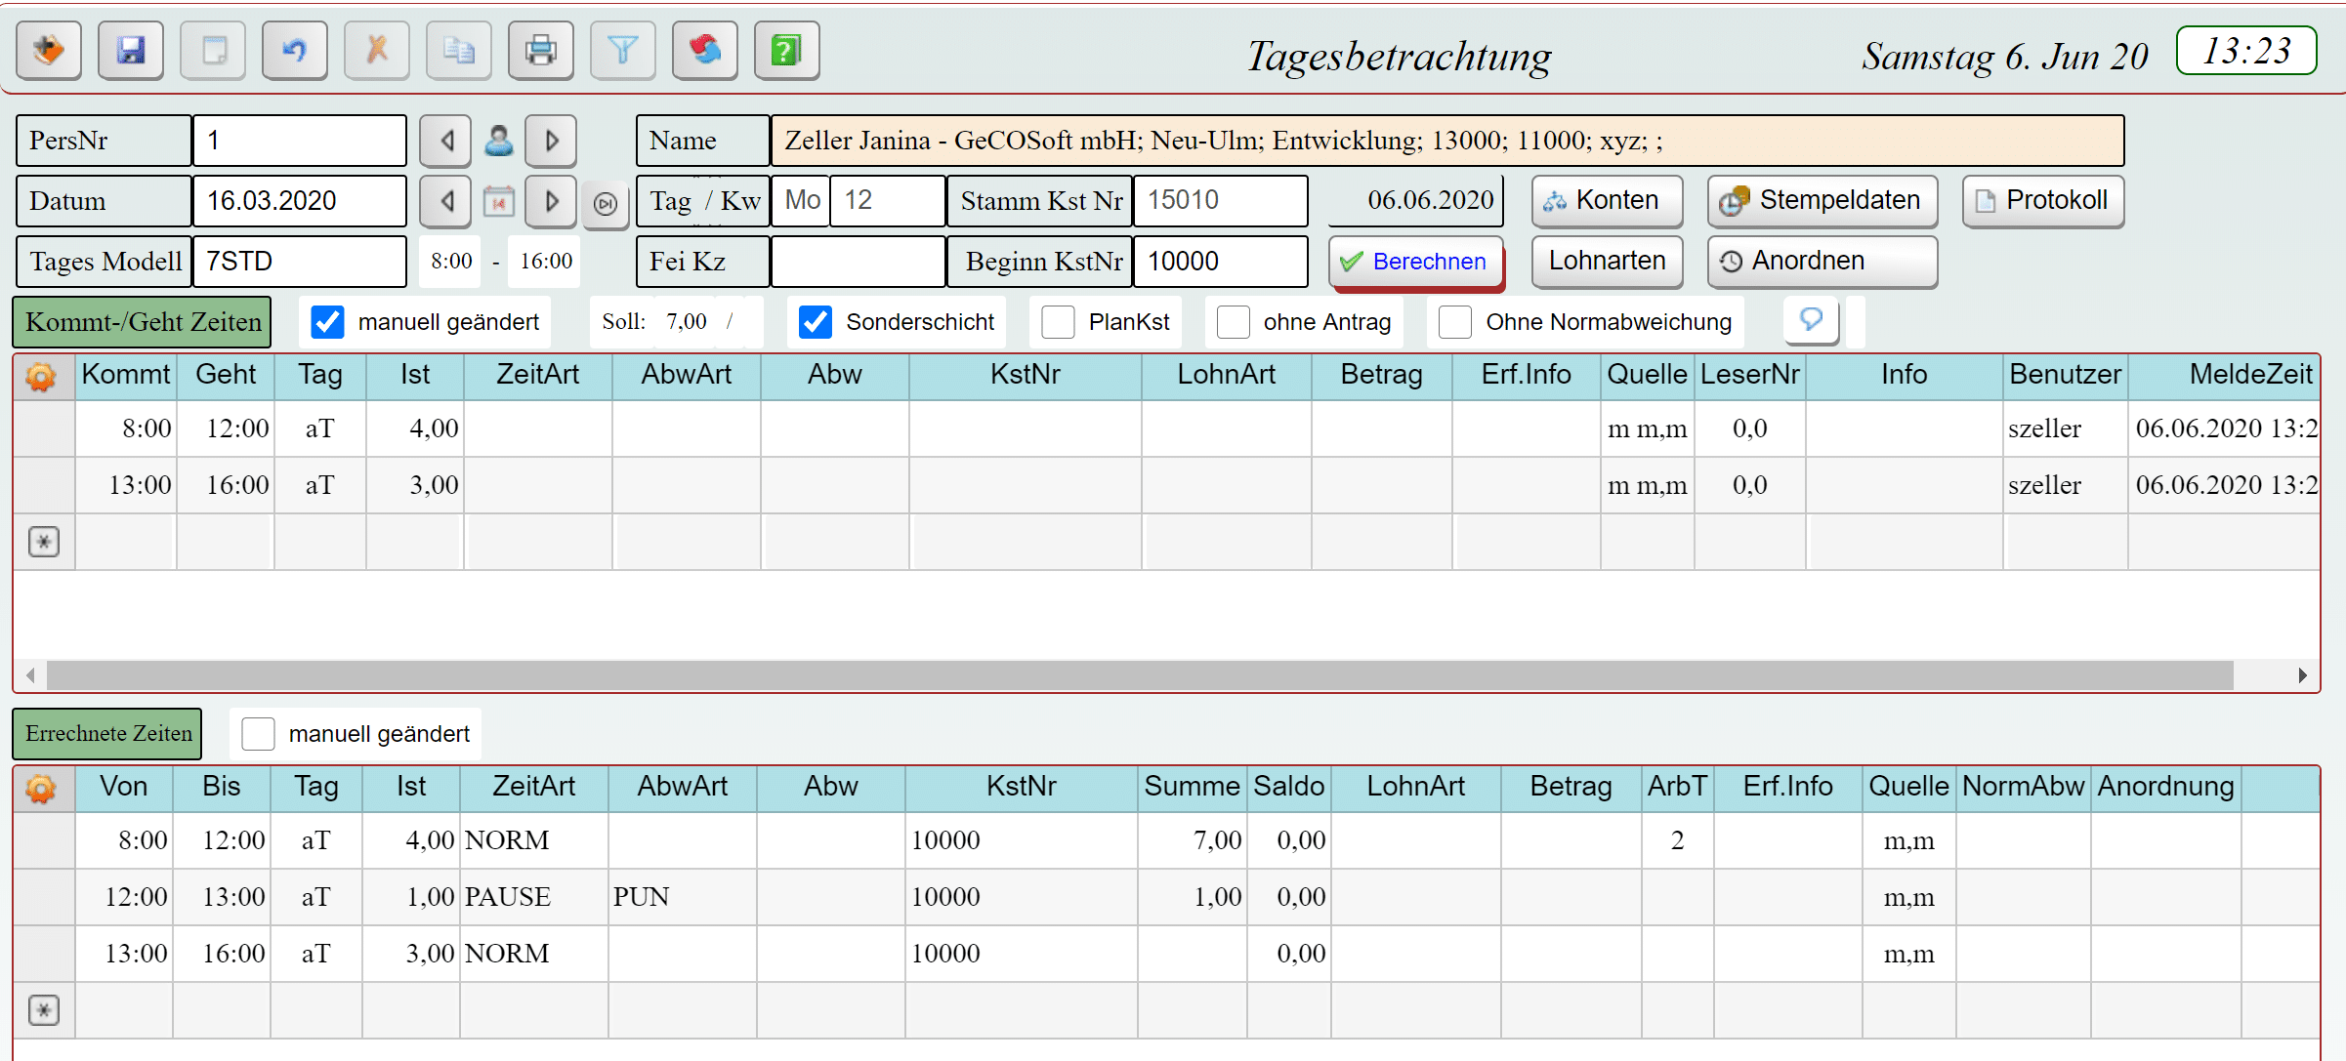This screenshot has height=1061, width=2346.
Task: Click the left scroll arrow of Kommt-/Geht table
Action: pos(30,674)
